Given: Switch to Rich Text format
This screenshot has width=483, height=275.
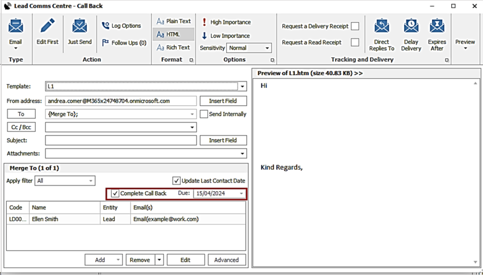Looking at the screenshot, I should (x=173, y=48).
